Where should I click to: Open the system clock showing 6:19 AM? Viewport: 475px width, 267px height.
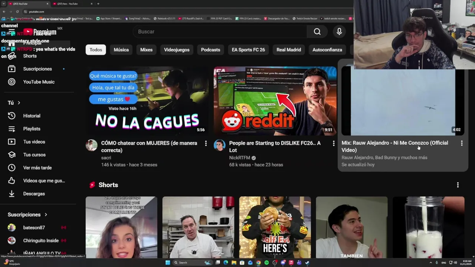tap(466, 263)
